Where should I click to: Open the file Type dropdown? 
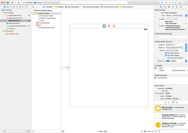176,15
